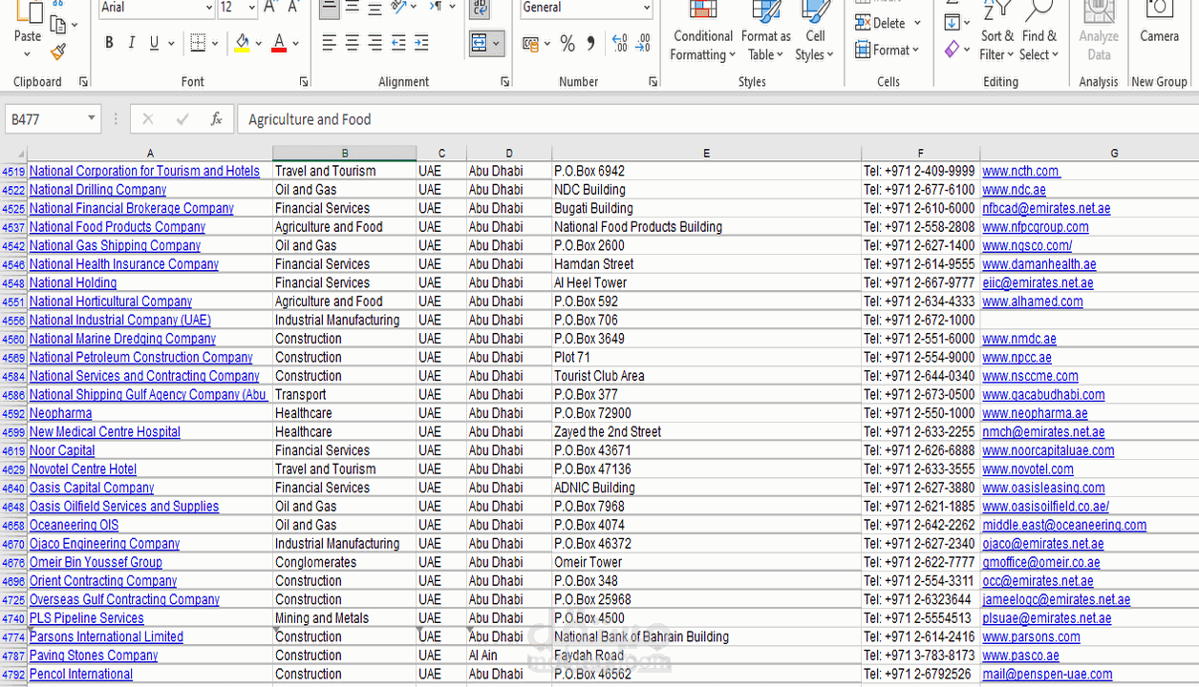Image resolution: width=1199 pixels, height=687 pixels.
Task: Open National Drilling Company link
Action: [x=97, y=190]
